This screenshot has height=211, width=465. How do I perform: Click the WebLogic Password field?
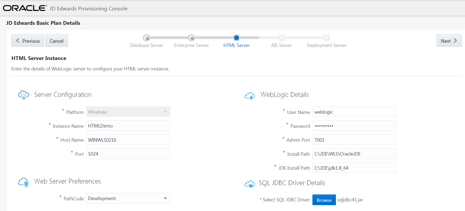[x=354, y=126]
